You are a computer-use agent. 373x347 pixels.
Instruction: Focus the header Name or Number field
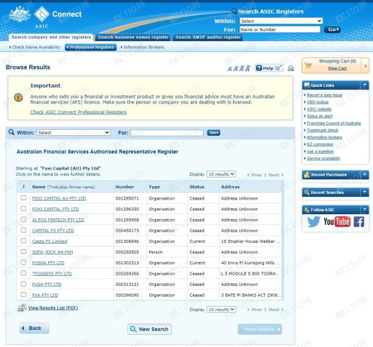280,29
